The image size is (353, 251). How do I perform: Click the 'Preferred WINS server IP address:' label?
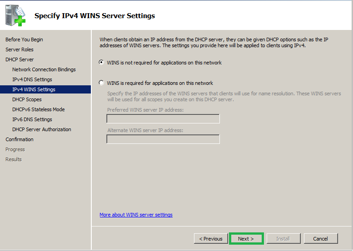click(x=145, y=110)
